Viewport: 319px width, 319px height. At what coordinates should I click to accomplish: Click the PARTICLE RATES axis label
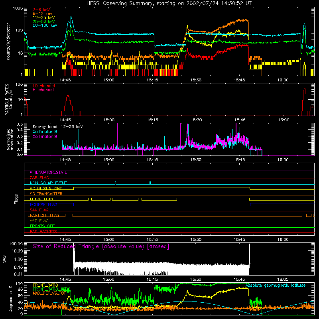(x=7, y=100)
